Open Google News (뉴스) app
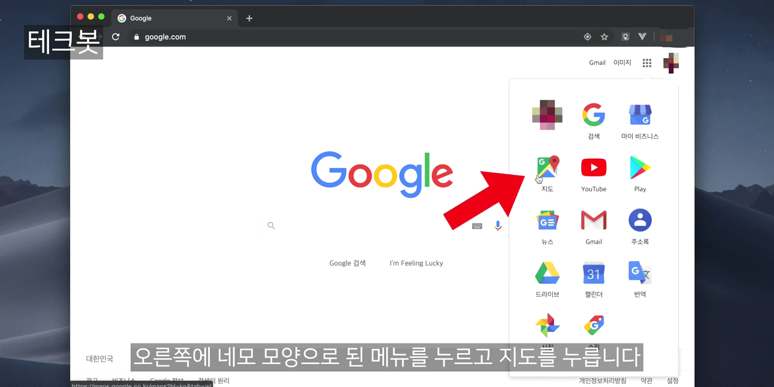The width and height of the screenshot is (774, 387). [547, 227]
